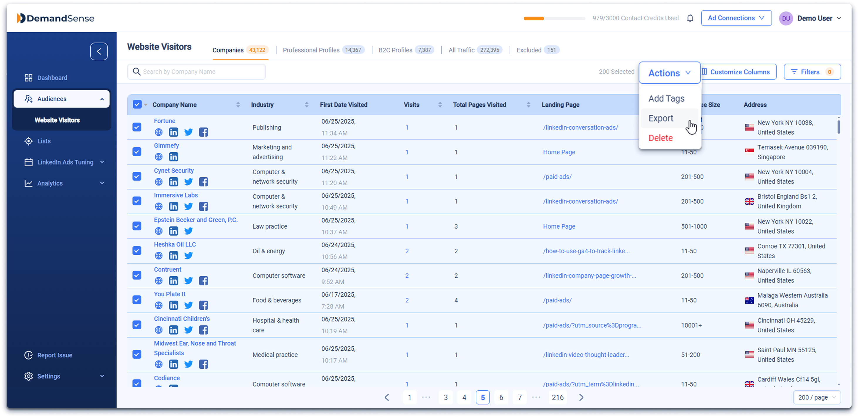Uncheck the Heshka Oil LLC checkbox
Viewport: 858px width, 417px height.
[x=136, y=250]
